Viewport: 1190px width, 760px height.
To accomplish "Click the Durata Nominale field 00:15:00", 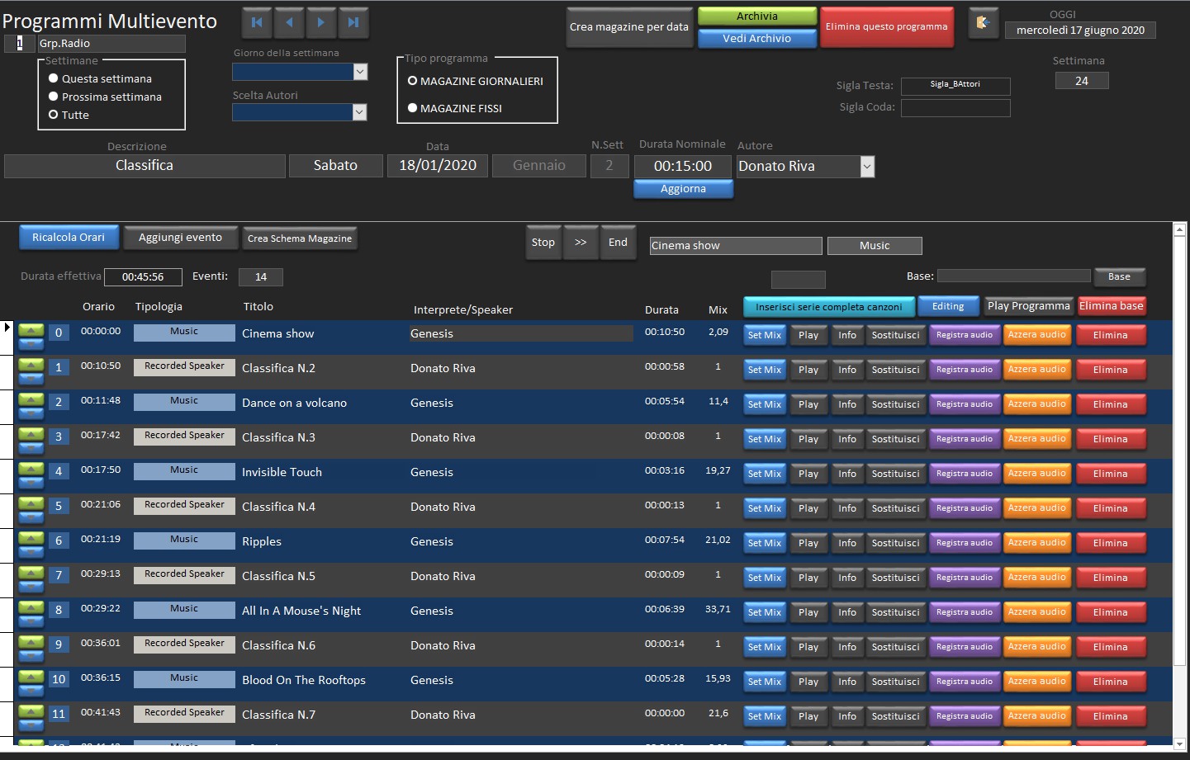I will [683, 166].
